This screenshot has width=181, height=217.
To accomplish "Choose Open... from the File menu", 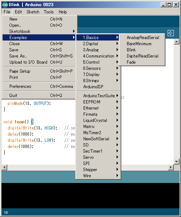I will tap(39, 25).
